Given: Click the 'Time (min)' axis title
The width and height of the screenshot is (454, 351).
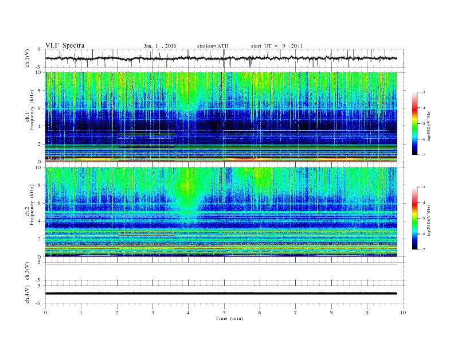Looking at the screenshot, I should pyautogui.click(x=229, y=318).
